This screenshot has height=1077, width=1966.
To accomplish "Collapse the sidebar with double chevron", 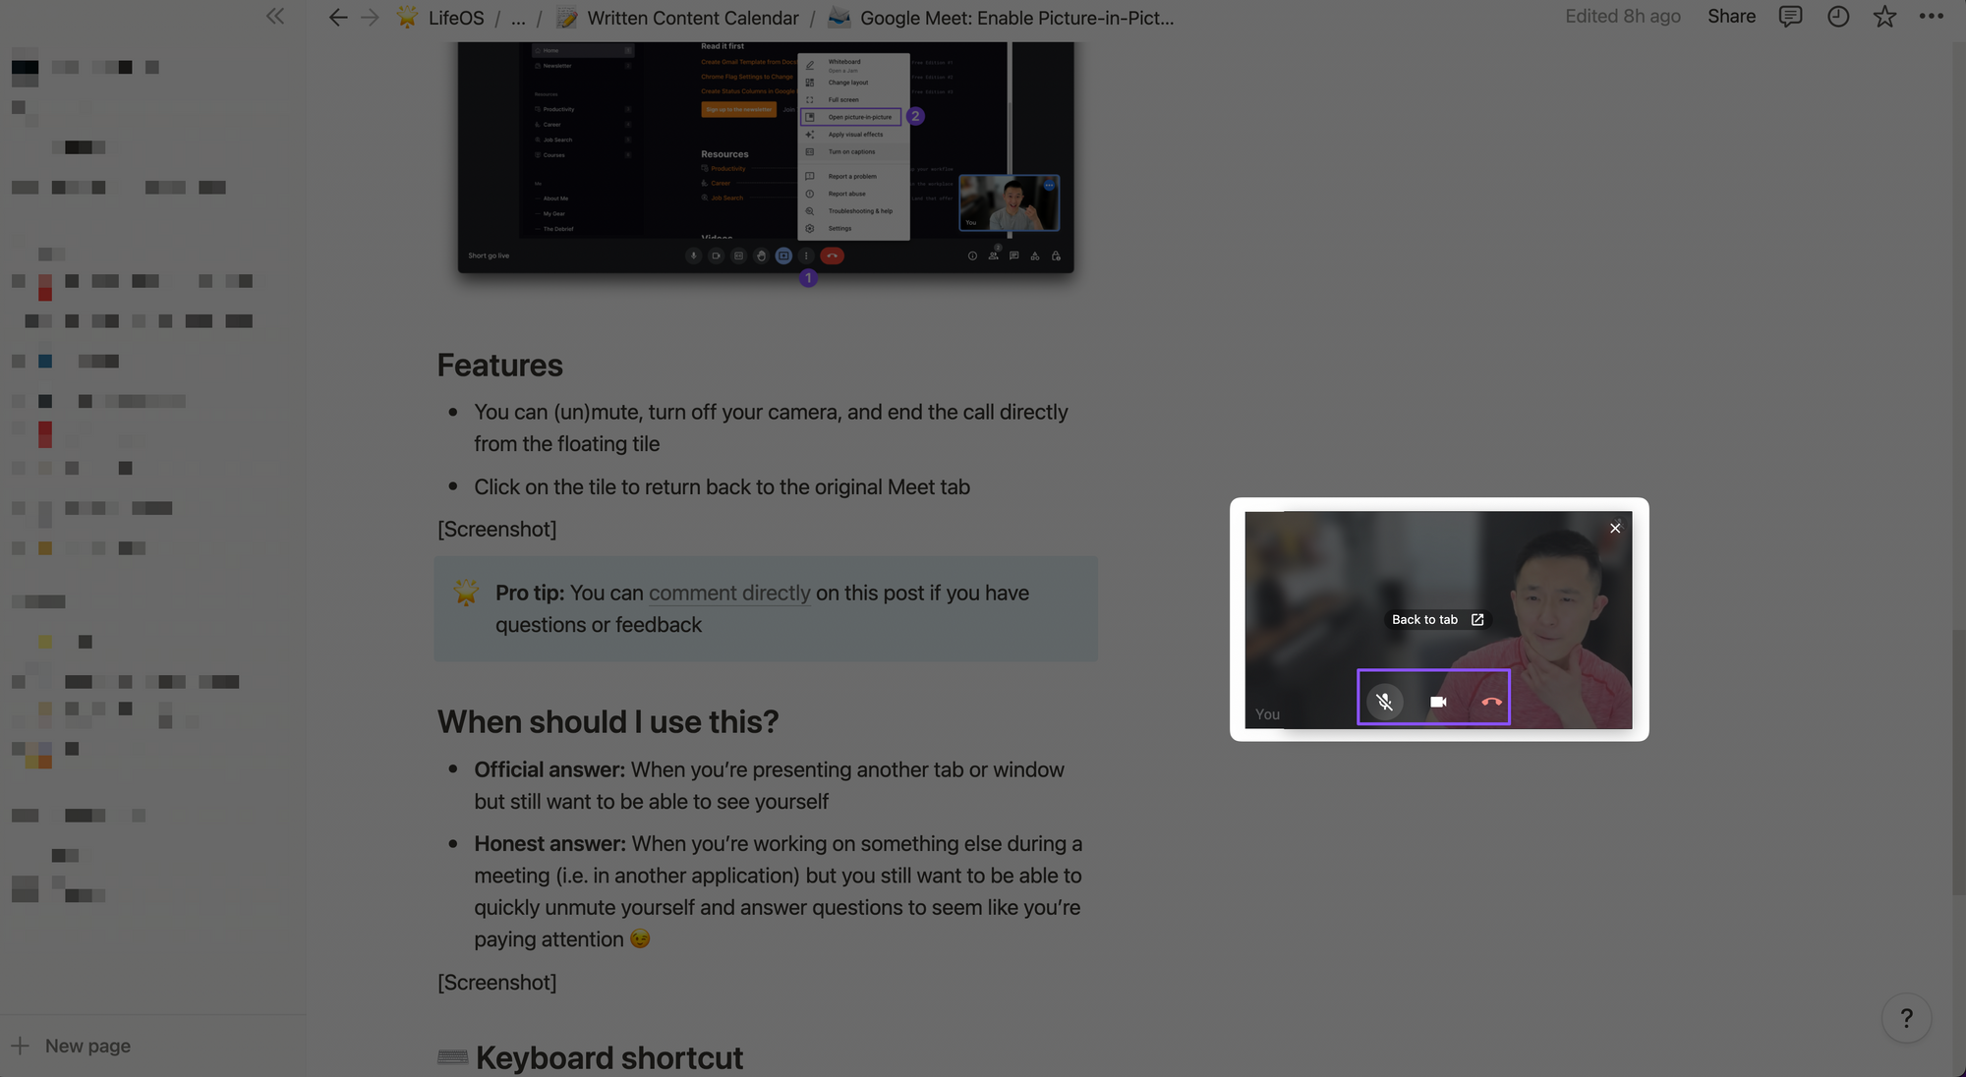I will click(x=275, y=16).
